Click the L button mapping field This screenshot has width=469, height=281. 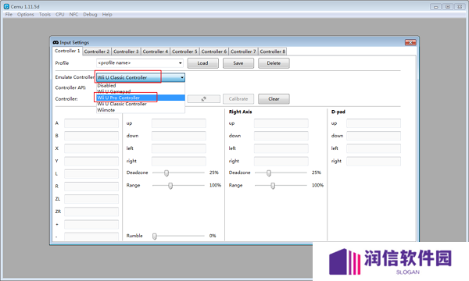[x=91, y=174]
